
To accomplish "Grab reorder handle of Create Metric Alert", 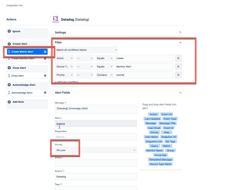I will click(x=9, y=52).
